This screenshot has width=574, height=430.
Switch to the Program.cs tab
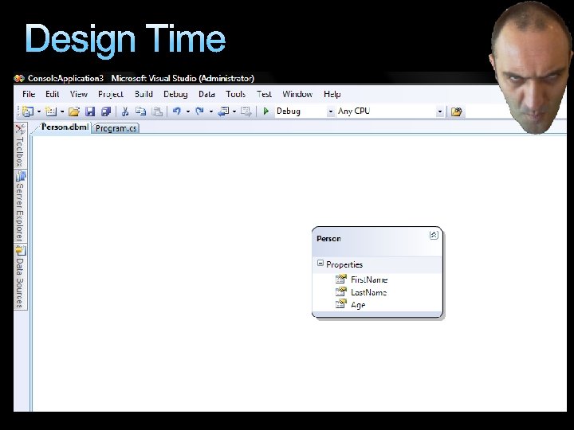(116, 128)
